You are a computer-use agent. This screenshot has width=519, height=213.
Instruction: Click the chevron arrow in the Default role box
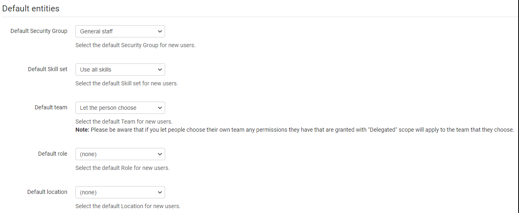pos(160,154)
